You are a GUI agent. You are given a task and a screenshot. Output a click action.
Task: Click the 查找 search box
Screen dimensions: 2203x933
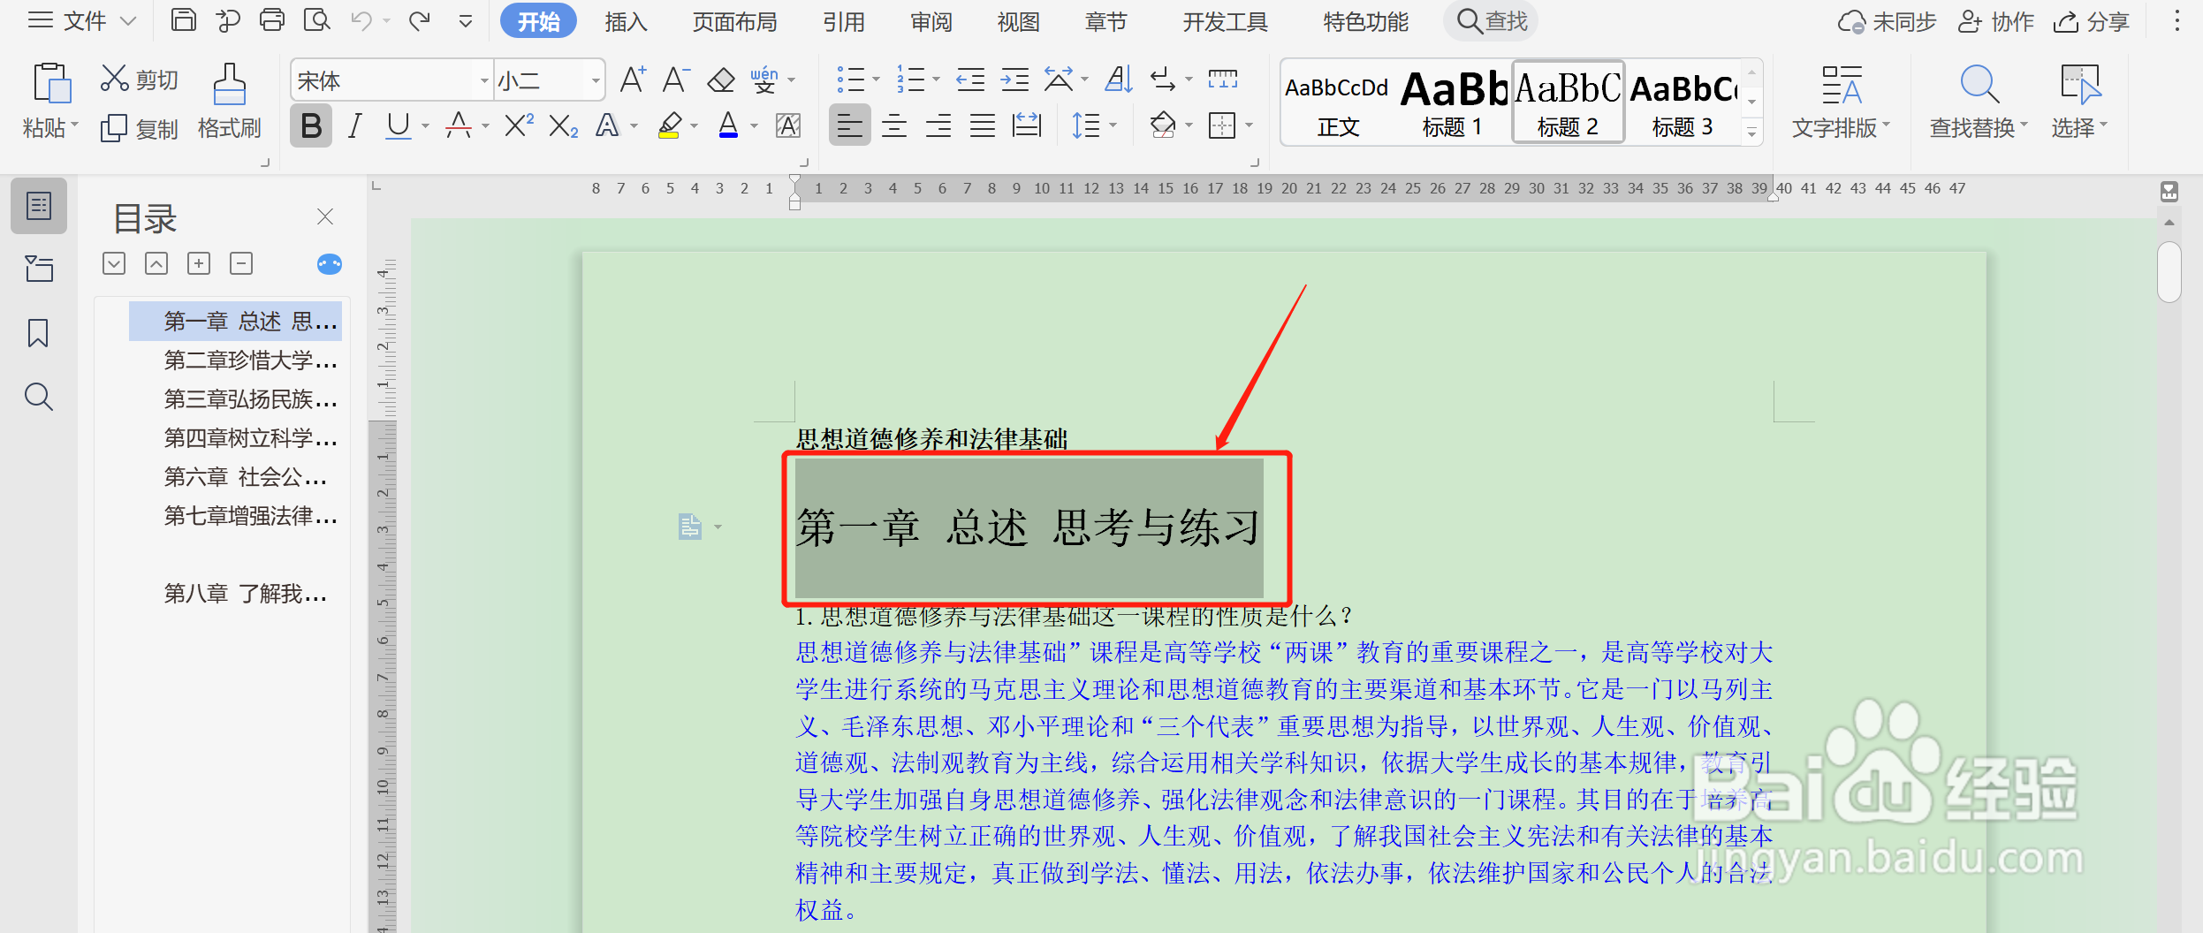pyautogui.click(x=1492, y=21)
